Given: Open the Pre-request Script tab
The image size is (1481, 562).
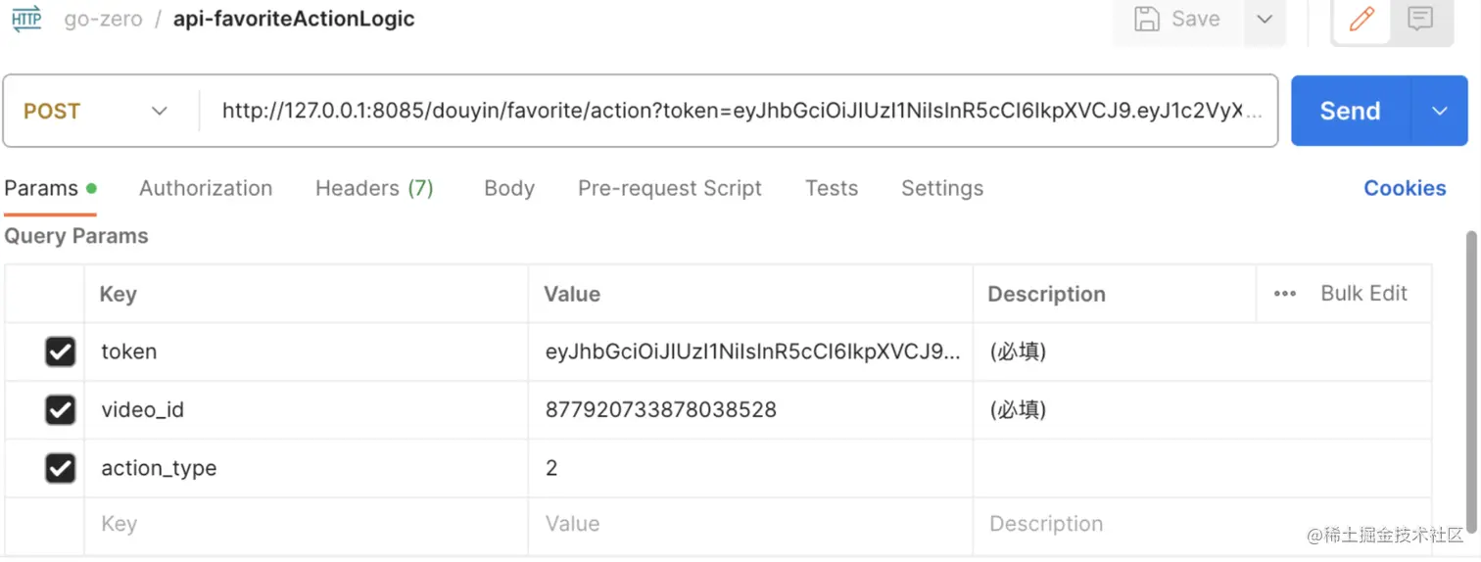Looking at the screenshot, I should tap(670, 188).
